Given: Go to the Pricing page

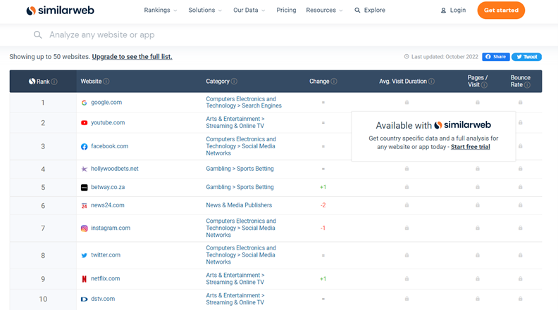Looking at the screenshot, I should pos(286,11).
